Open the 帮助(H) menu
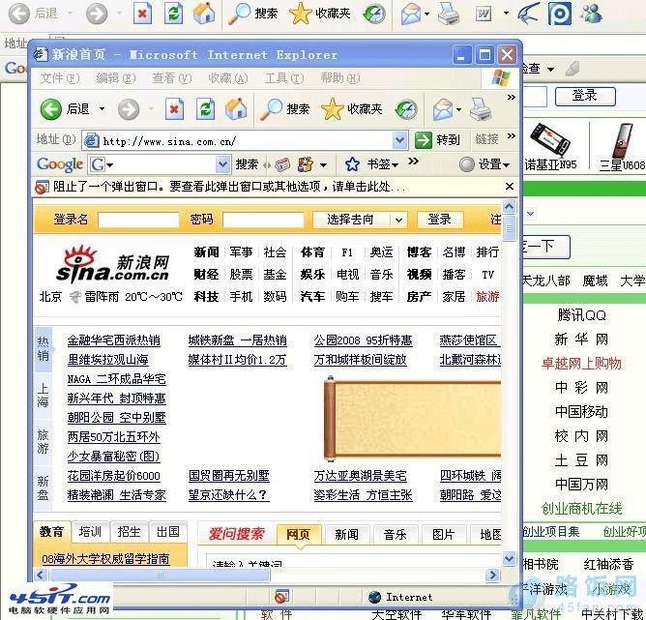Image resolution: width=646 pixels, height=620 pixels. 340,77
